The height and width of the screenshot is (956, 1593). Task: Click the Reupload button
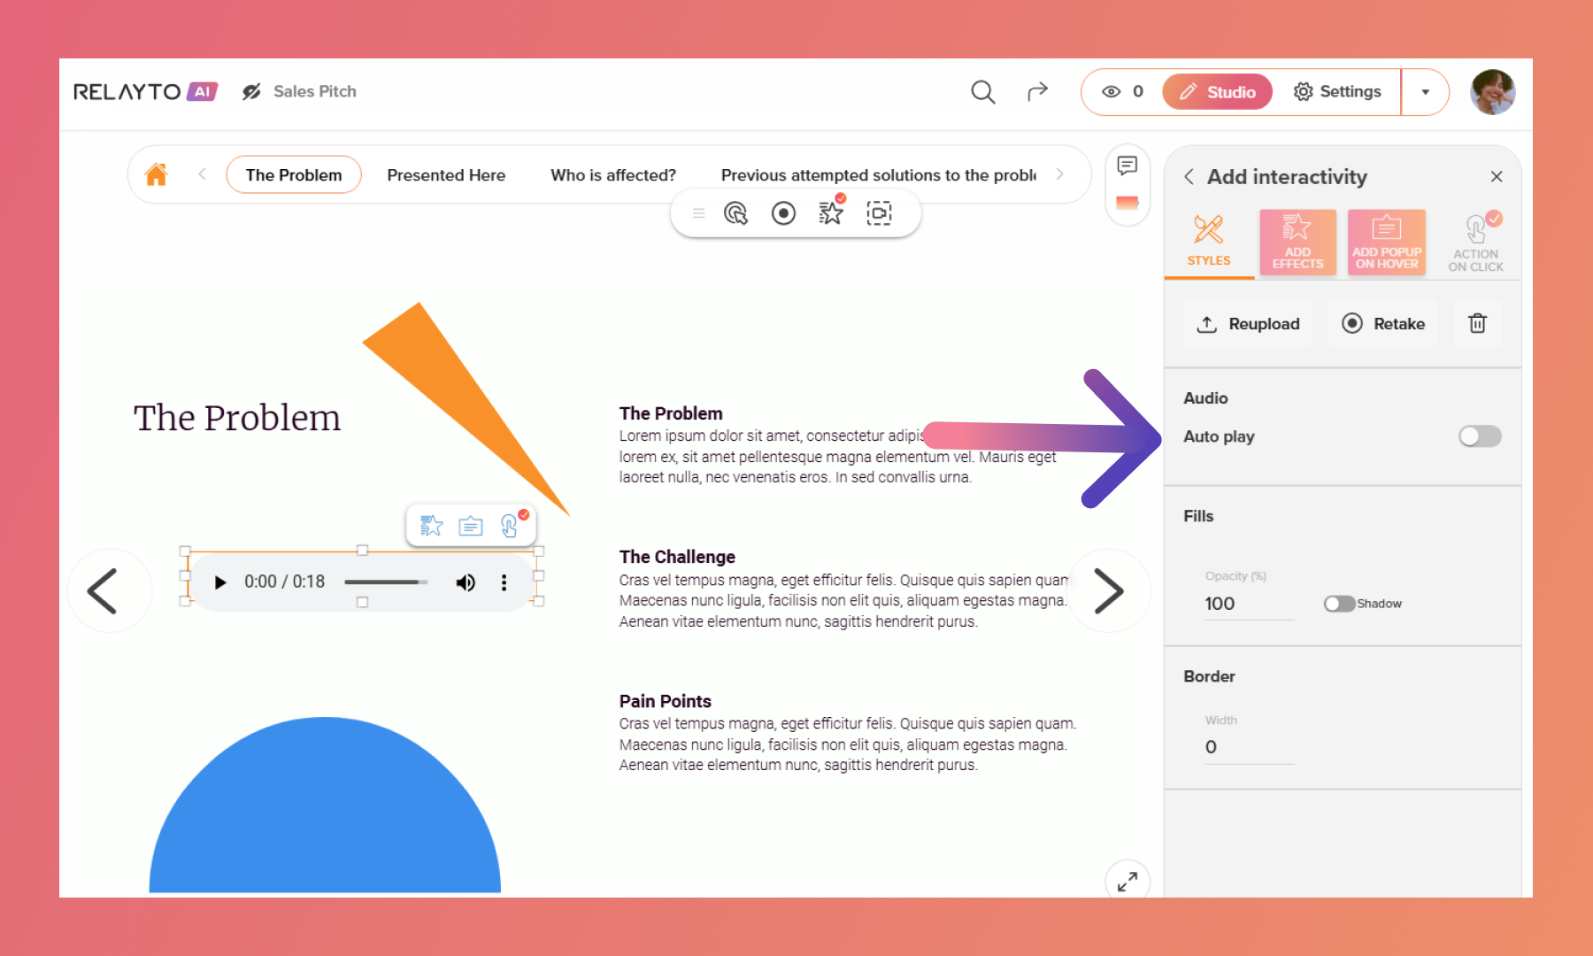tap(1248, 324)
